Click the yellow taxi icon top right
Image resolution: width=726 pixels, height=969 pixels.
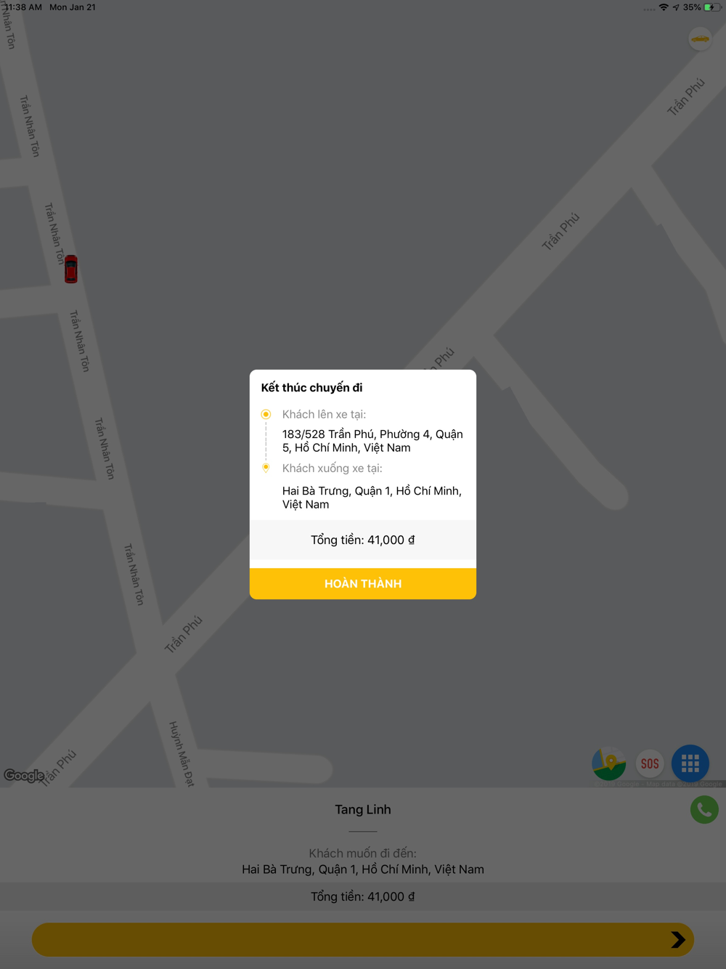click(700, 38)
